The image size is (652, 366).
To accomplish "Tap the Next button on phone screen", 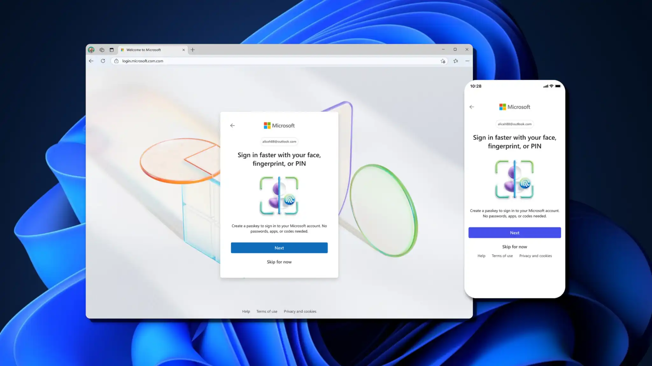I will click(515, 233).
